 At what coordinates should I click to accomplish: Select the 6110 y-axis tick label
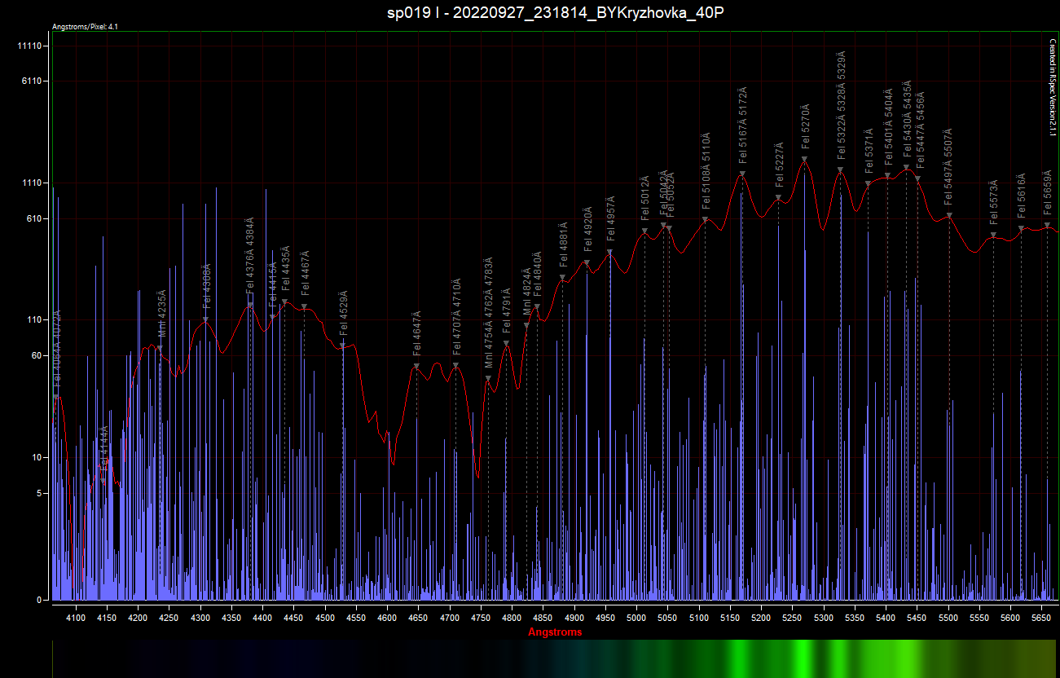33,81
